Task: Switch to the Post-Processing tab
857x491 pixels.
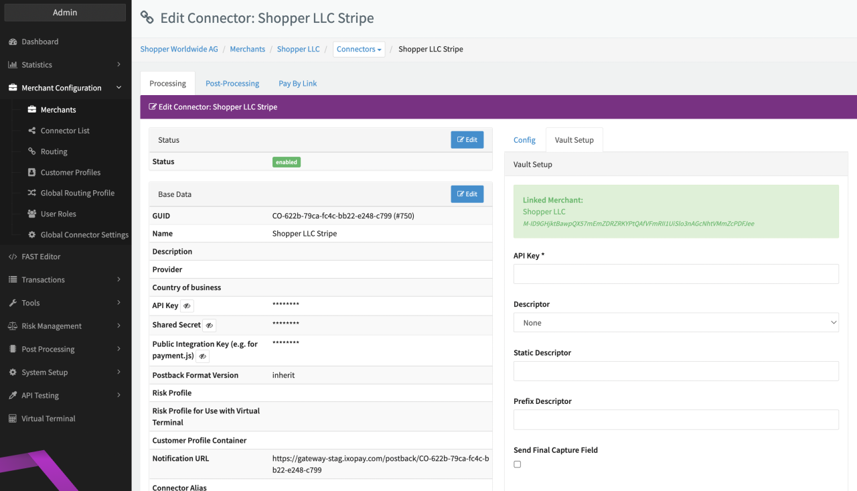Action: pos(232,83)
